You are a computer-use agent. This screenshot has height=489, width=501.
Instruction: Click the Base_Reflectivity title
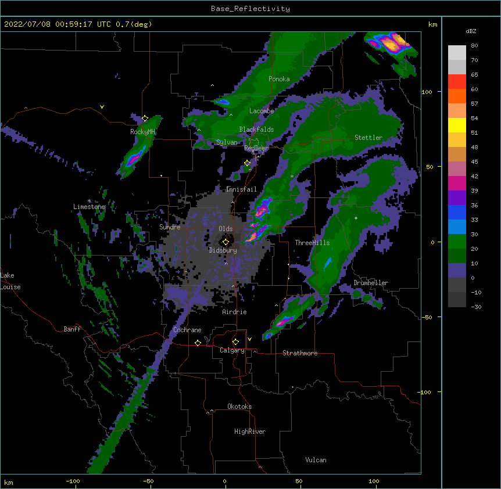(250, 9)
